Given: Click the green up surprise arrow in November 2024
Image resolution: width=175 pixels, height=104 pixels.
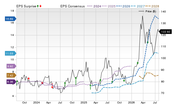Looking at the screenshot, I should coord(76,81).
